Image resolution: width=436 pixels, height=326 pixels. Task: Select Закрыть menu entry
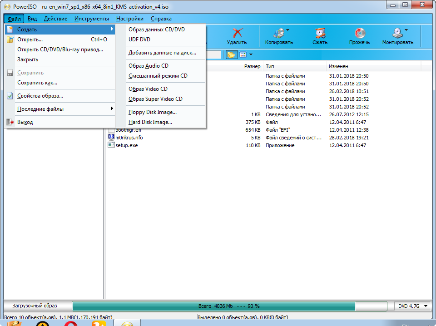(x=60, y=59)
